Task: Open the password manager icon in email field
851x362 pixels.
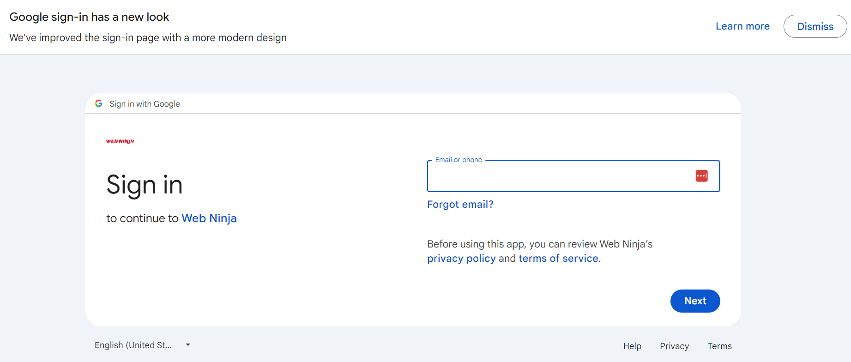Action: [701, 176]
